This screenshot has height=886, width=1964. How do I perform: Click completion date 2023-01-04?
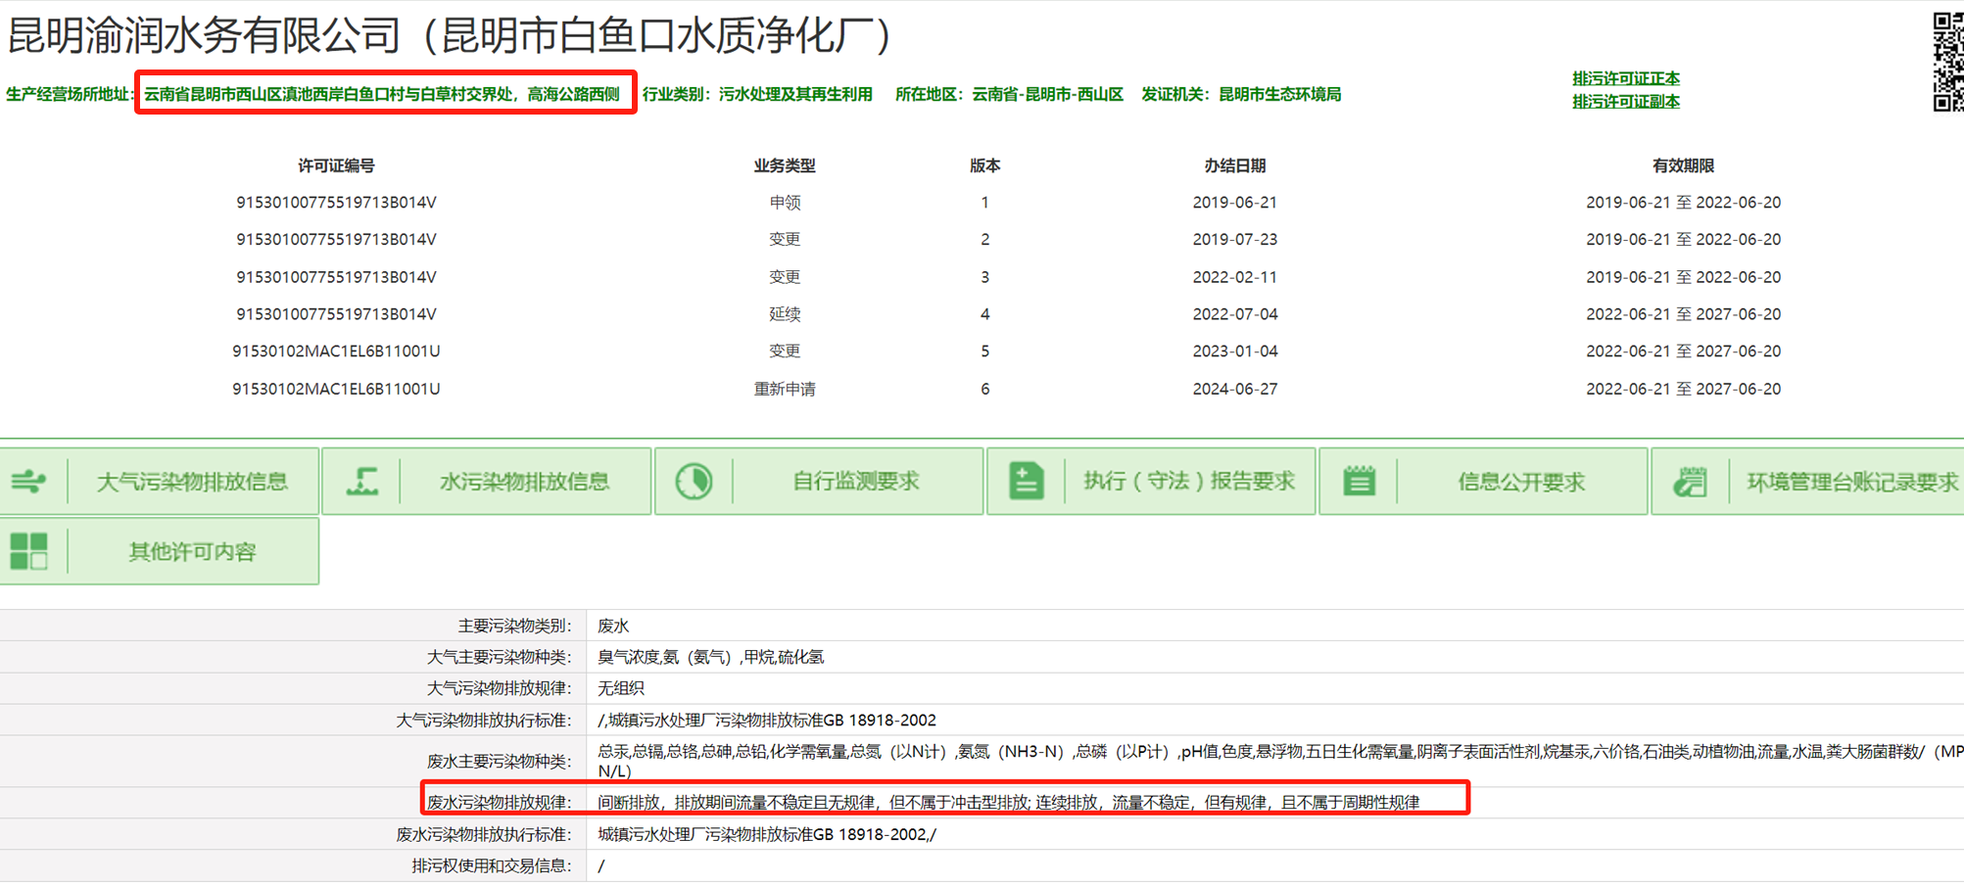coord(1235,350)
